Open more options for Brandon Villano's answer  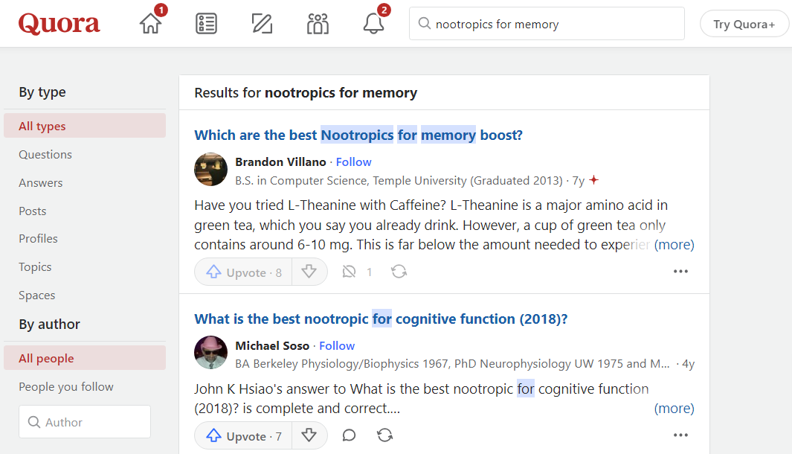tap(680, 272)
